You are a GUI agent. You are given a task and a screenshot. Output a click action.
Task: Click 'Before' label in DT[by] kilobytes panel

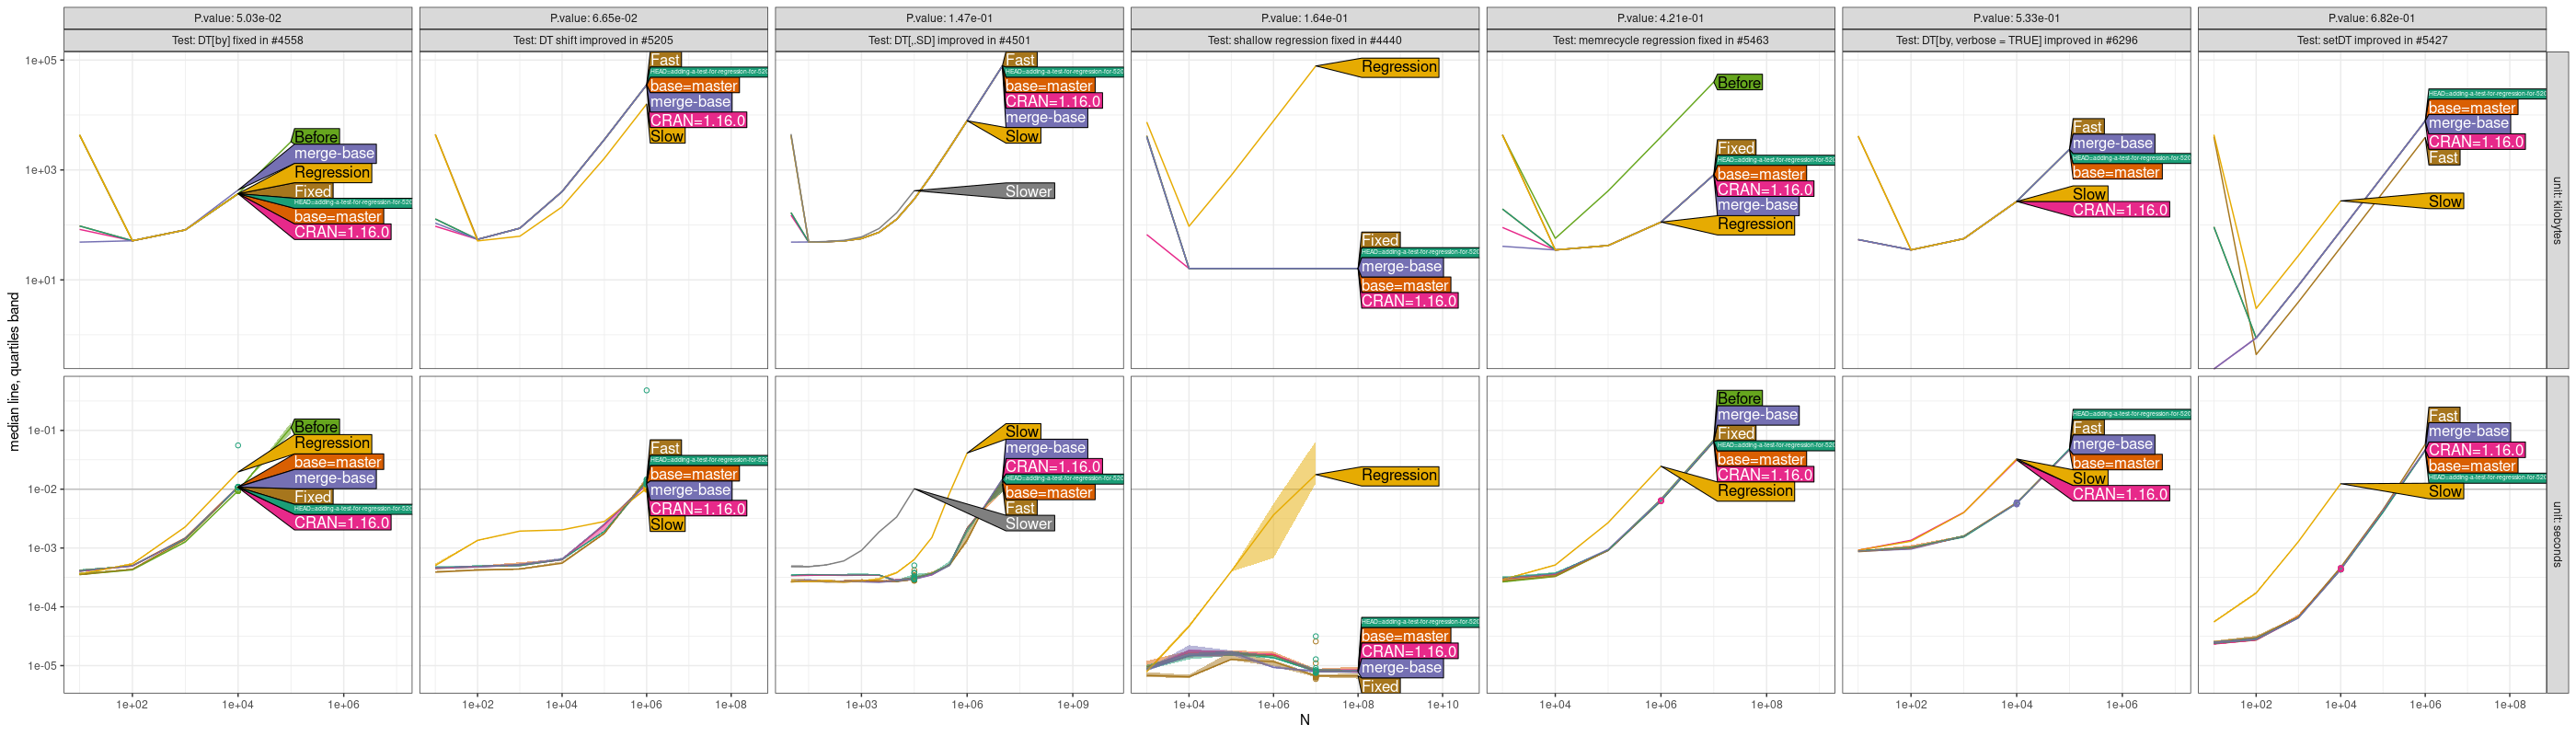coord(316,137)
